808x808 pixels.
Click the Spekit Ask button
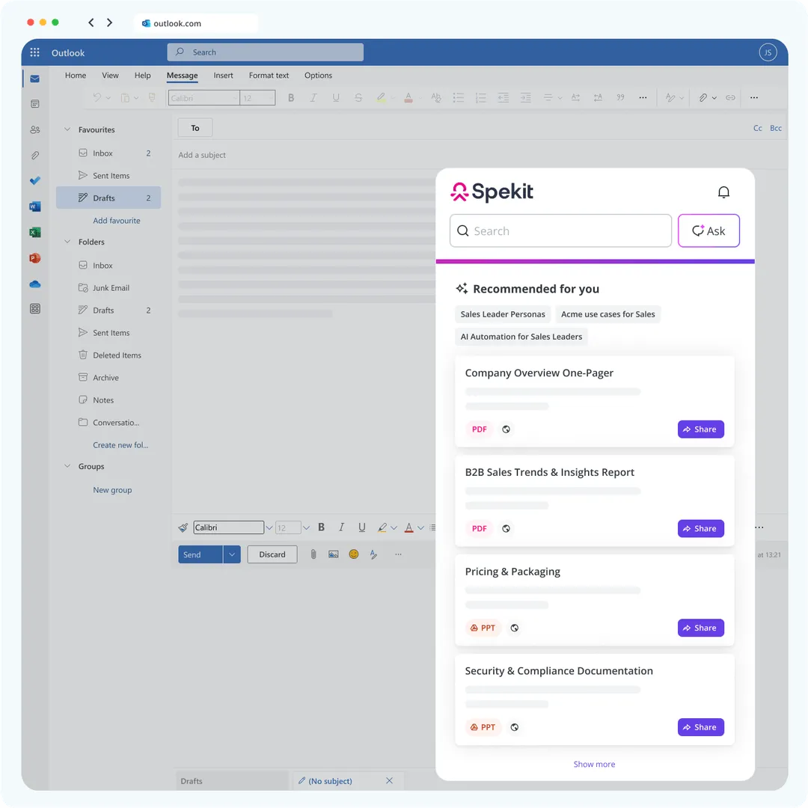(x=708, y=231)
